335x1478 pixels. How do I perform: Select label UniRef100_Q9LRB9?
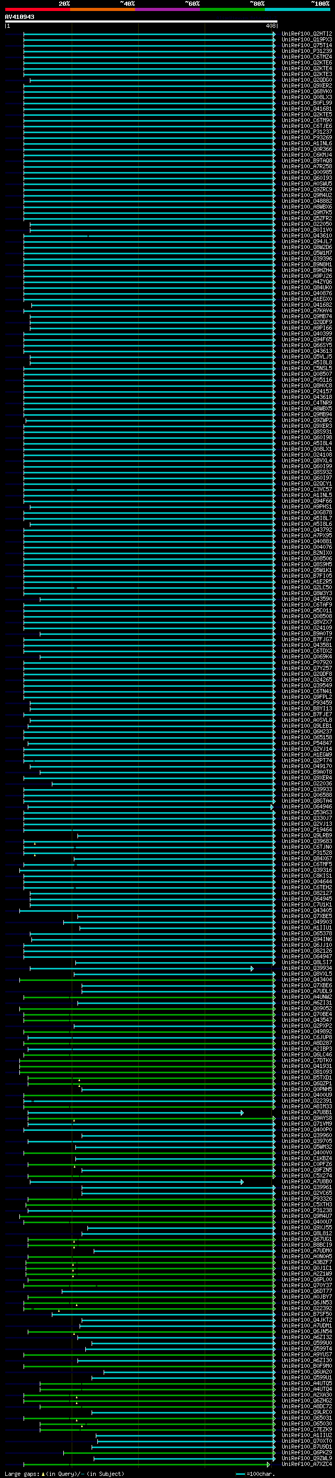click(307, 836)
